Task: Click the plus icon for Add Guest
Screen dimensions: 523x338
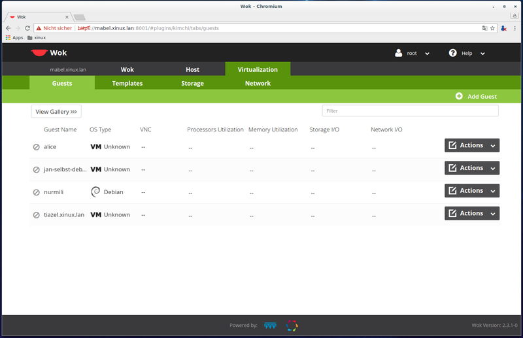Action: tap(459, 96)
